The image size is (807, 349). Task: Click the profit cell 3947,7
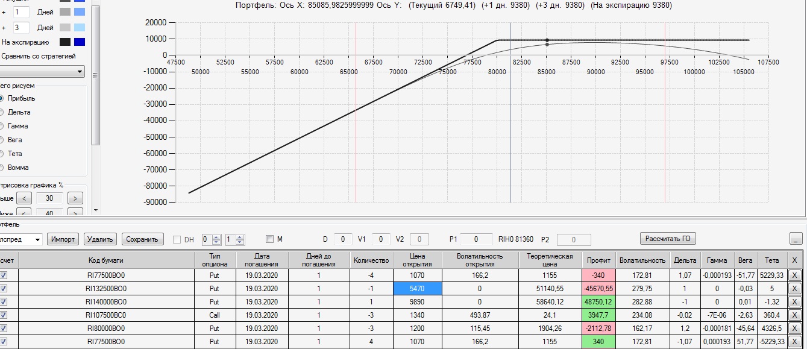(599, 315)
